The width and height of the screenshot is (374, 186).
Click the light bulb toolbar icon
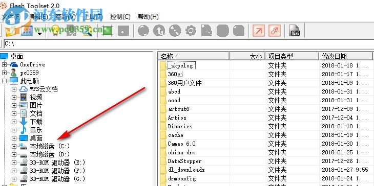[55, 31]
